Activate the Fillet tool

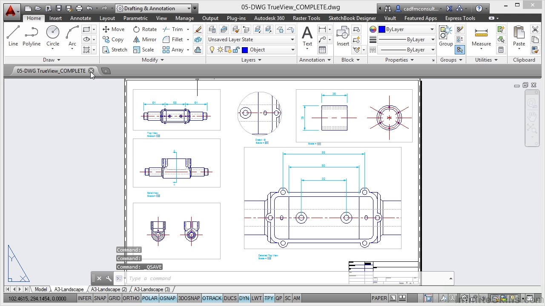[x=173, y=40]
